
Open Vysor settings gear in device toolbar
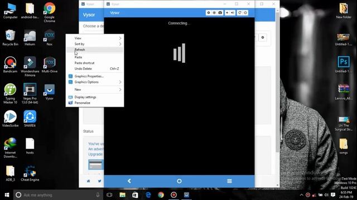tap(208, 13)
